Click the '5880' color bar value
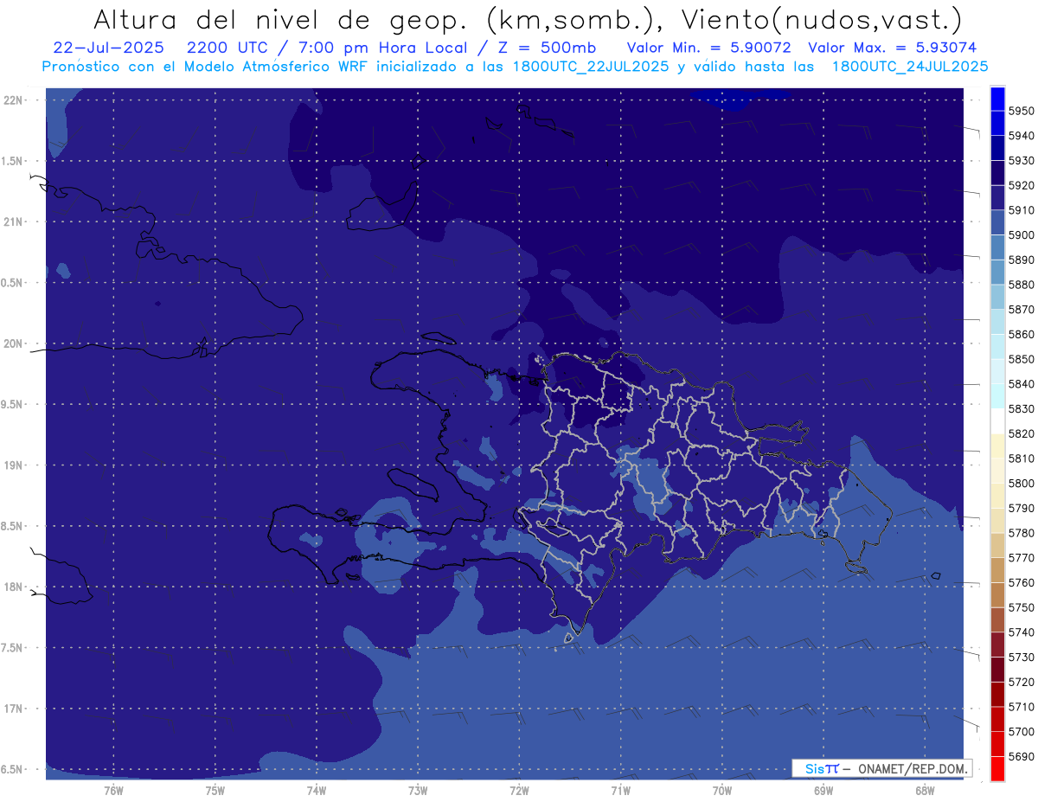This screenshot has height=802, width=1038. click(1022, 285)
